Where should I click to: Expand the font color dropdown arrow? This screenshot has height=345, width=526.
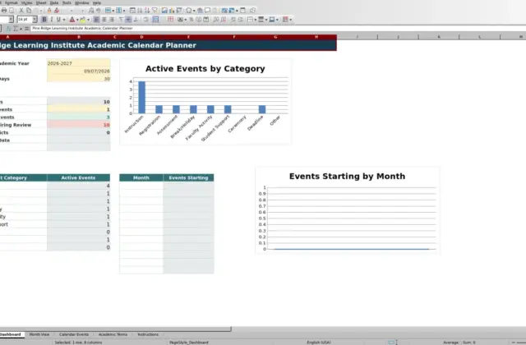pos(77,20)
